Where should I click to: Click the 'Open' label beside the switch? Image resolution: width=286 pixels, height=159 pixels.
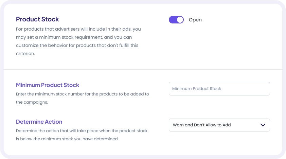pyautogui.click(x=195, y=20)
